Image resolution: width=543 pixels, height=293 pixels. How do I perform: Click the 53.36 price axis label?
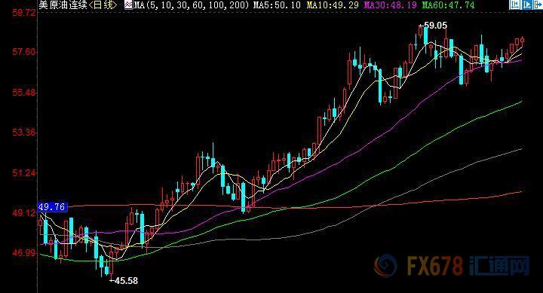24,132
